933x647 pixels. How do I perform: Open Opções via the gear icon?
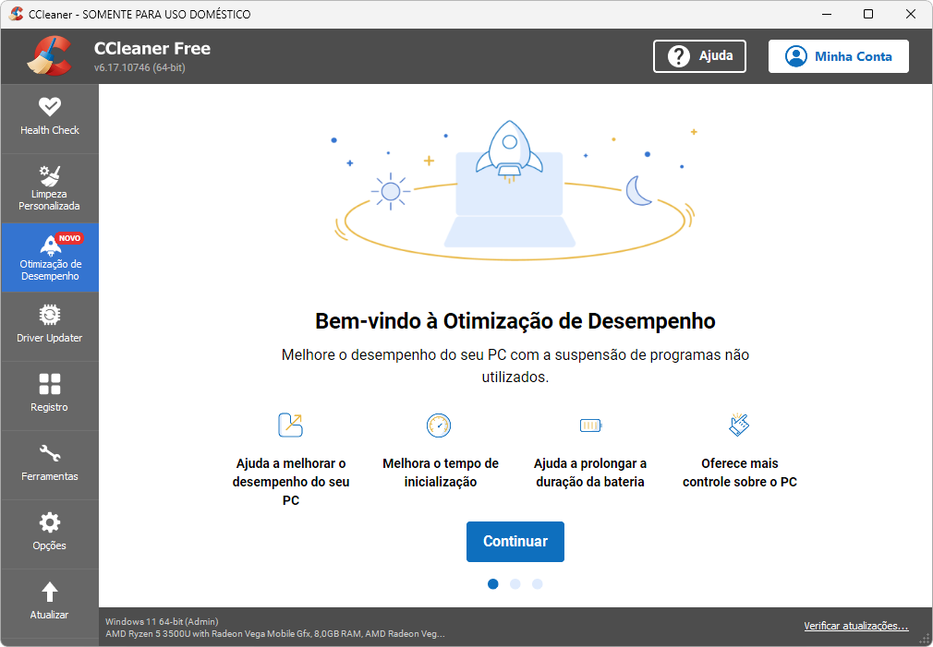tap(49, 522)
